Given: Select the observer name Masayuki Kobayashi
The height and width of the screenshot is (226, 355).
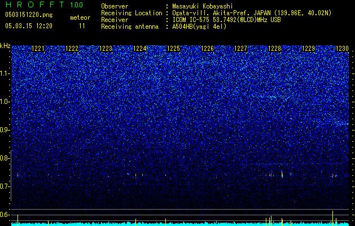Looking at the screenshot, I should tap(203, 6).
